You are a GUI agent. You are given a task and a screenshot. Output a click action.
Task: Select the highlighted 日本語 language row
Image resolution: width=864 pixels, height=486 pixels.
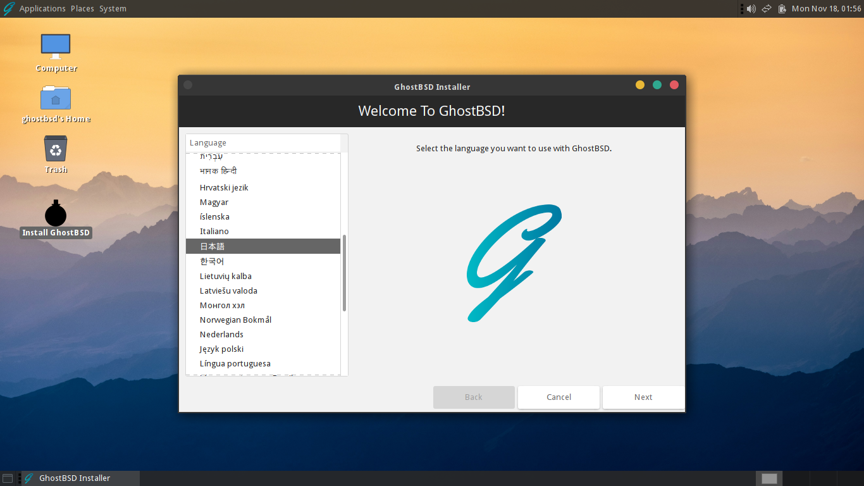tap(263, 246)
